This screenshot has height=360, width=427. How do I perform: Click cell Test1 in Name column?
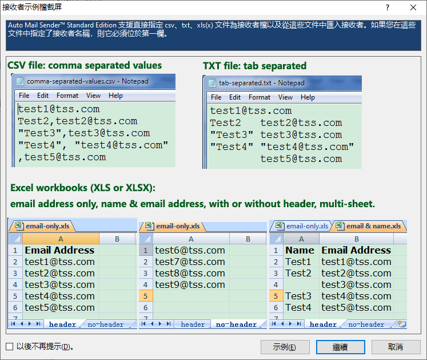coord(301,262)
